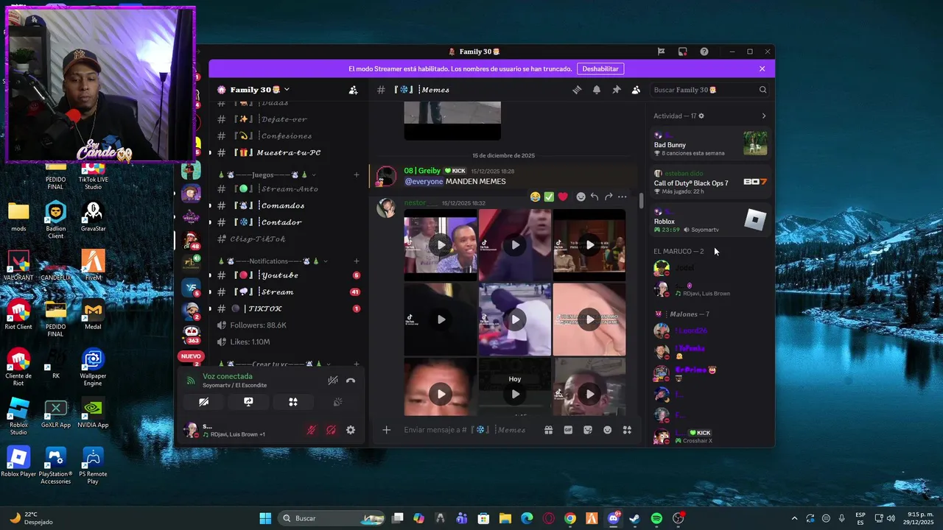React with the red heart emoji
The image size is (943, 530).
point(563,197)
